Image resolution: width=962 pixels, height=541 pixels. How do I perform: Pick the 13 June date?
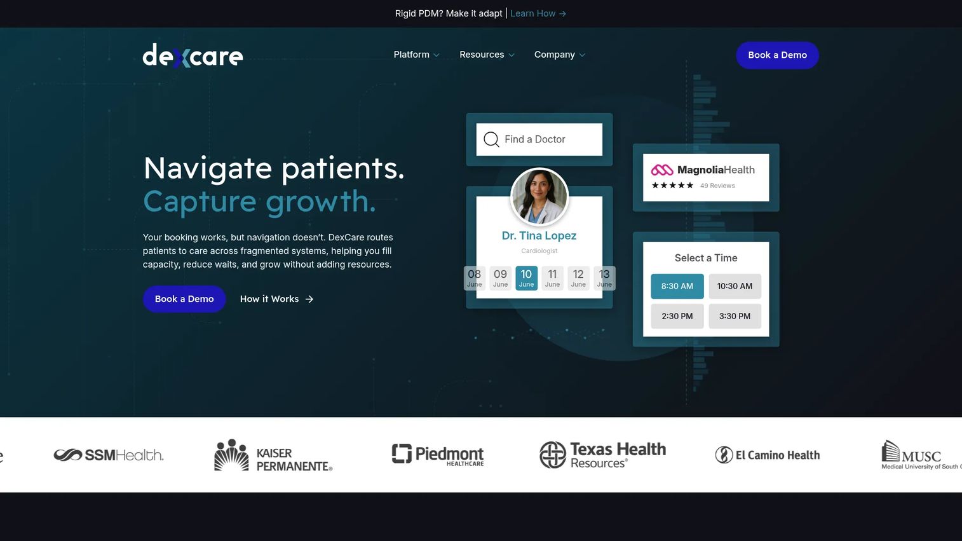coord(604,278)
